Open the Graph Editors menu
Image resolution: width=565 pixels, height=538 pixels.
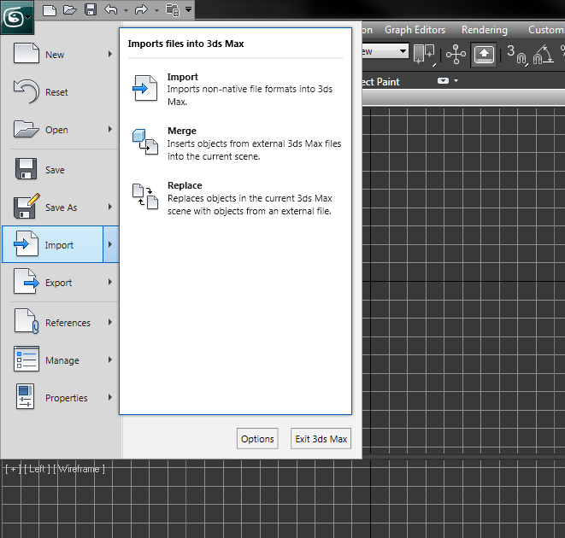click(x=415, y=30)
